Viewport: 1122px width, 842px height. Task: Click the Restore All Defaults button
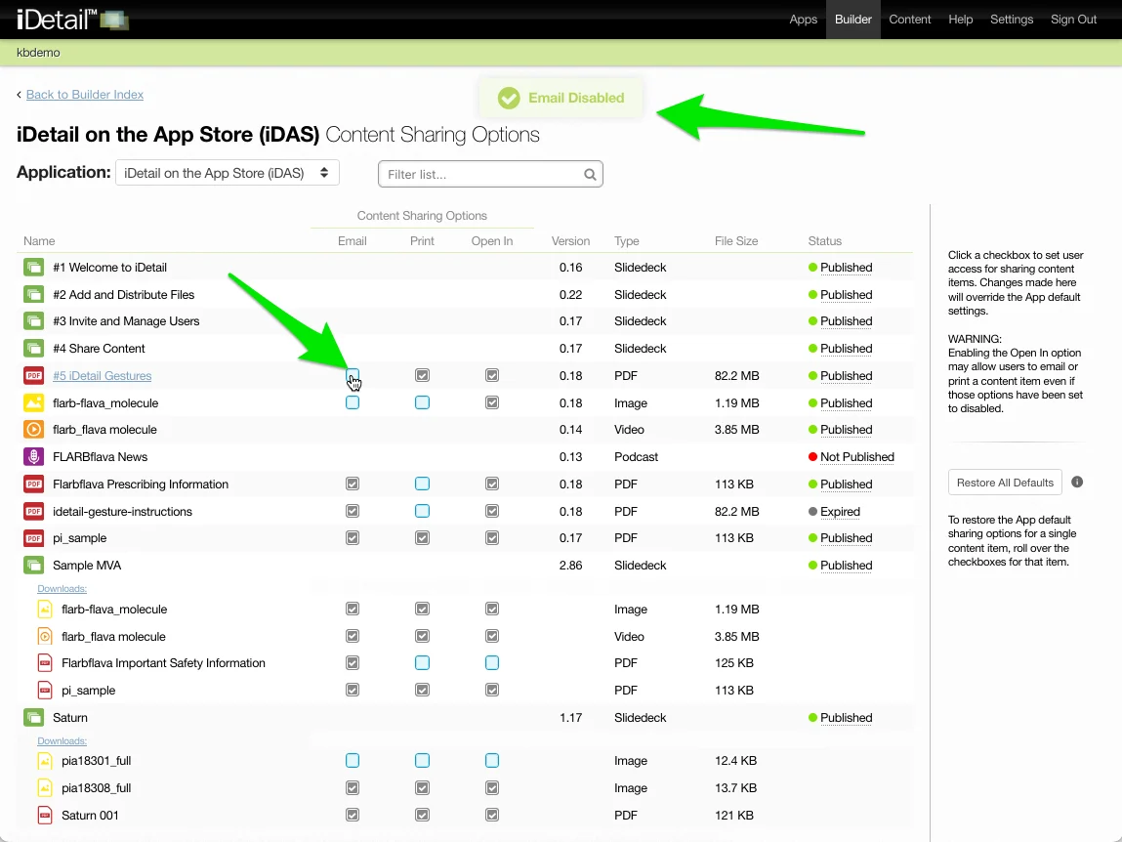(x=1005, y=483)
